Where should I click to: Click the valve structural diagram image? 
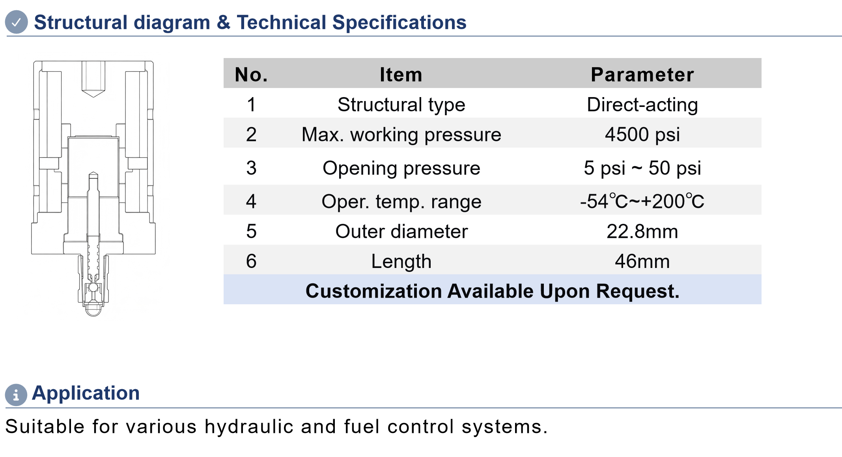(x=93, y=189)
